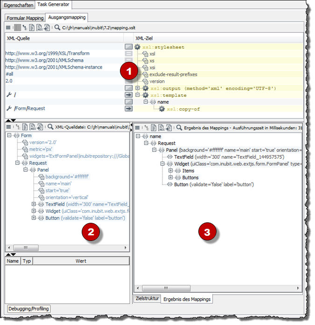The width and height of the screenshot is (315, 325).
Task: Click gear icon of xsl:output node
Action: [x=146, y=88]
